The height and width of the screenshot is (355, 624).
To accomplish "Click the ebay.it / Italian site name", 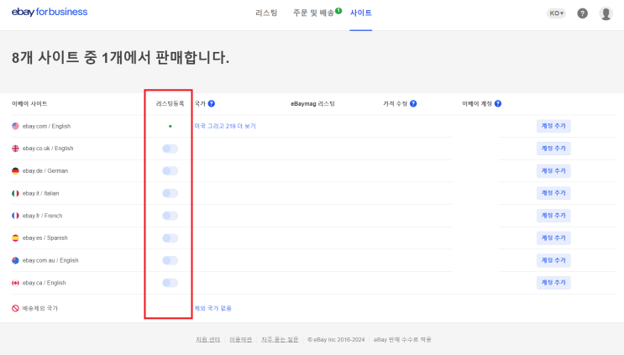I will (40, 193).
